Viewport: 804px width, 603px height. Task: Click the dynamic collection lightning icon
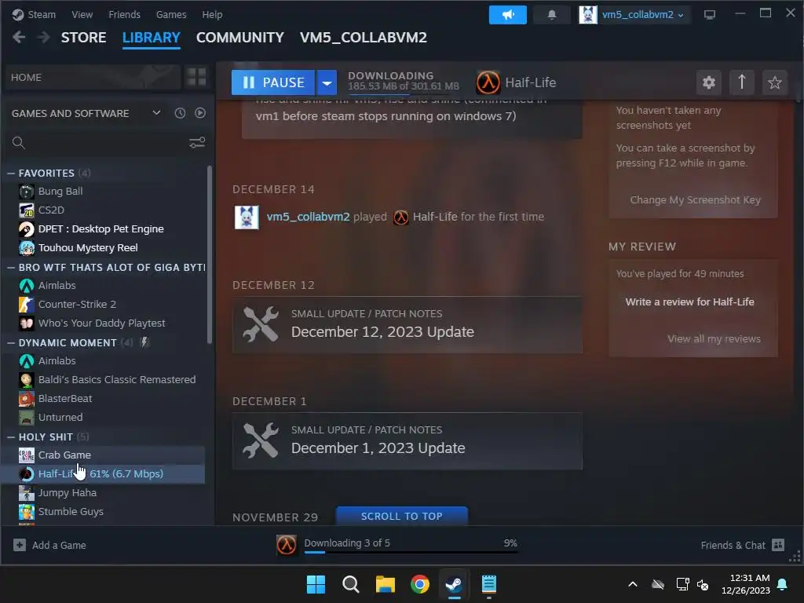144,342
